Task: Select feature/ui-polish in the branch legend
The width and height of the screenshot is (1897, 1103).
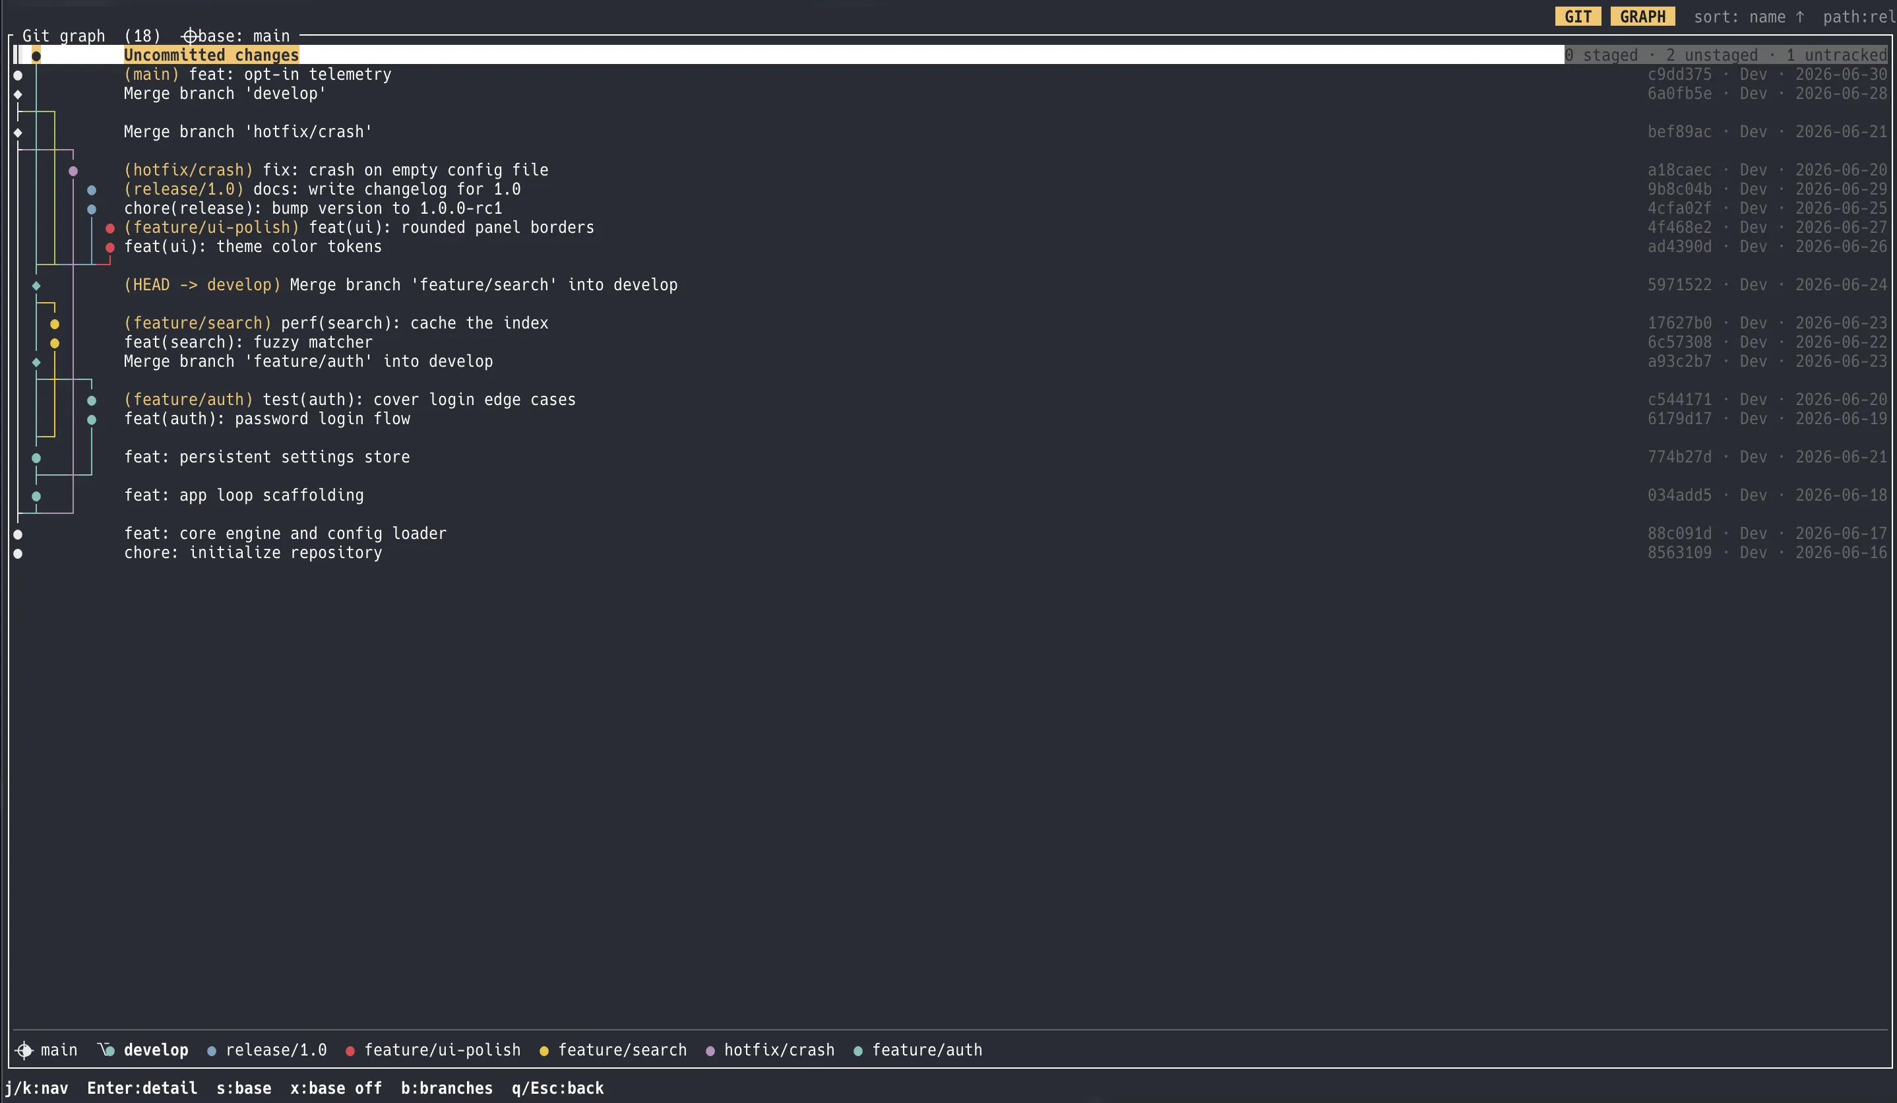Action: 433,1050
